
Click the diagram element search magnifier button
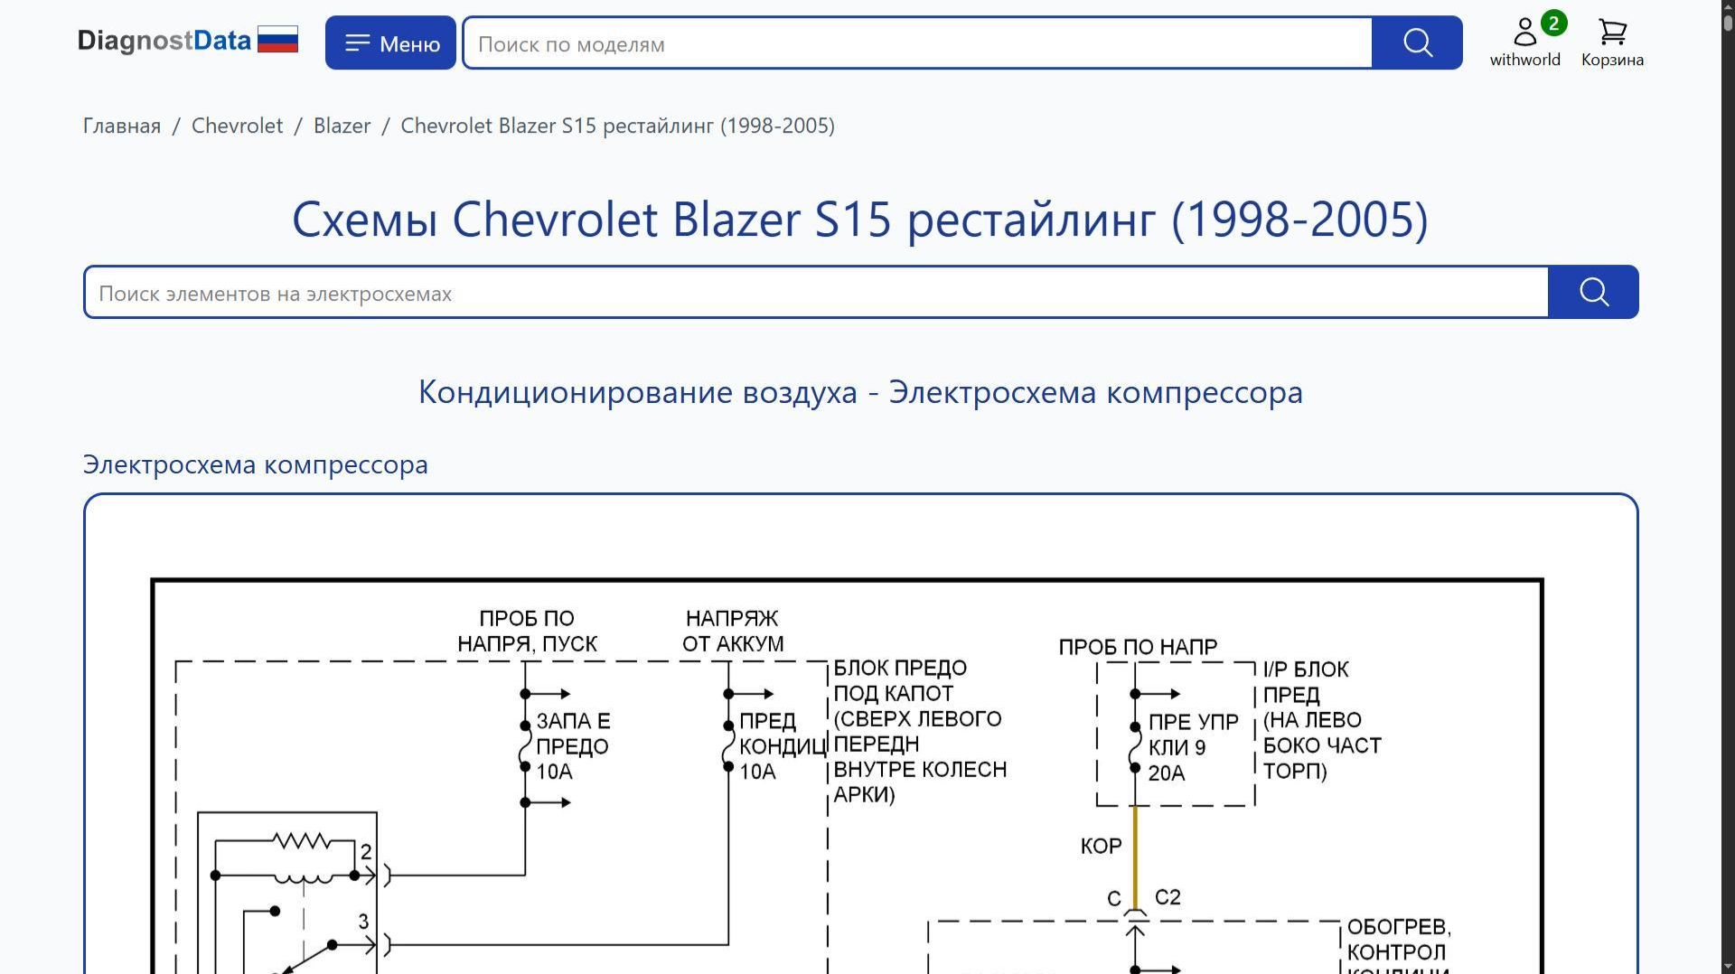[1593, 292]
